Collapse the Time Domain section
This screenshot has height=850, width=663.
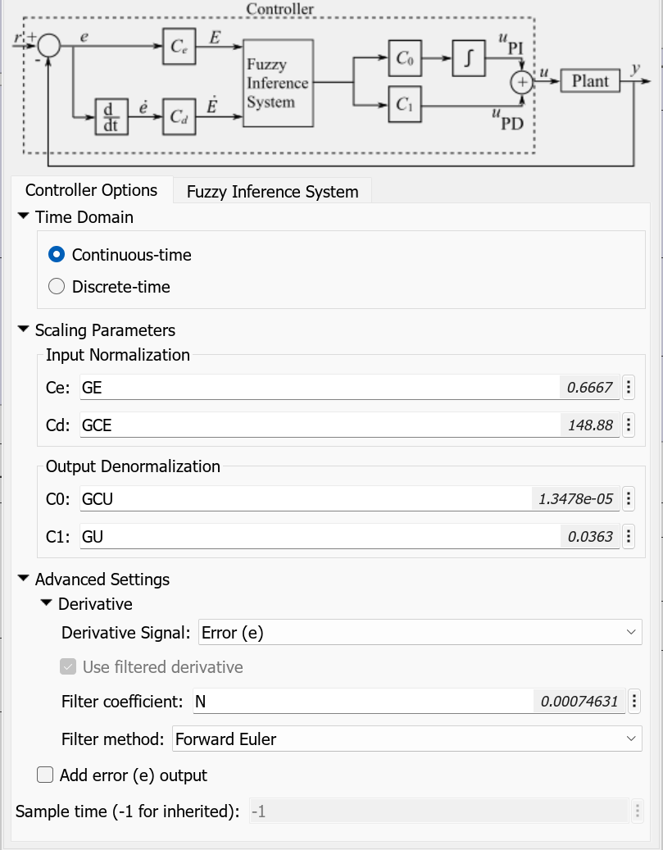coord(23,217)
